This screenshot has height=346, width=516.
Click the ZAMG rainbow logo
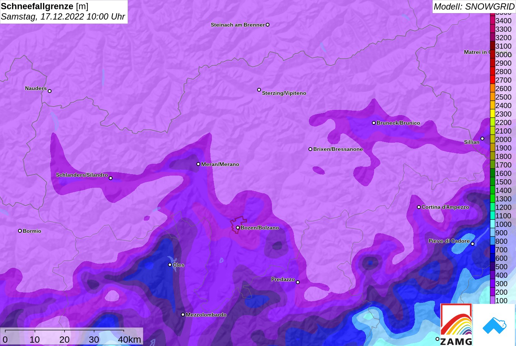pos(456,324)
